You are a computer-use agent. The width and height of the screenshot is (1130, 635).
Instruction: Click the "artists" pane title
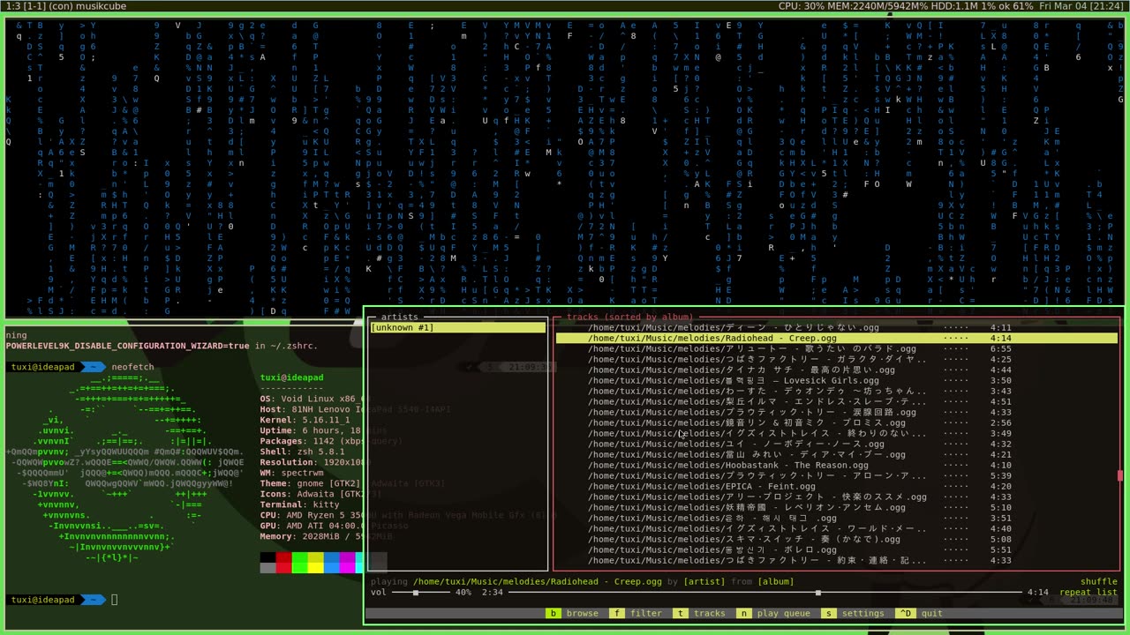(x=399, y=317)
